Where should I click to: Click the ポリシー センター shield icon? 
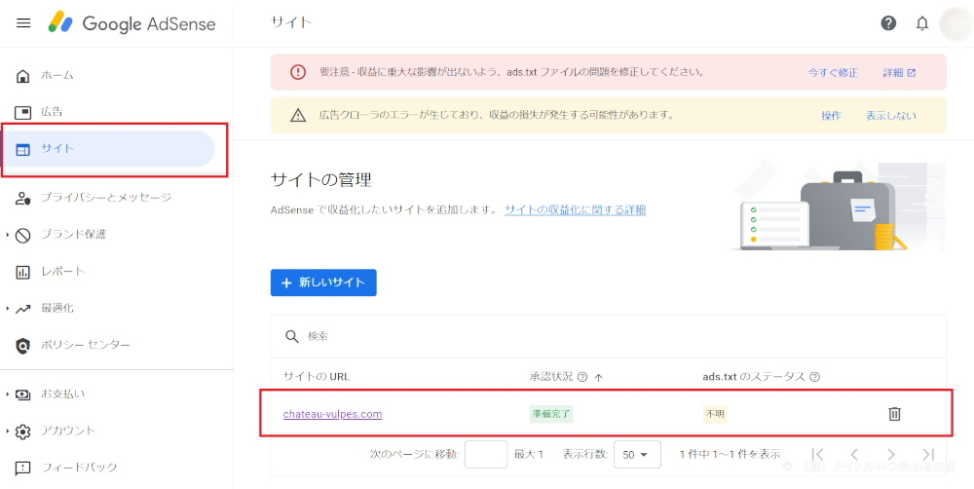tap(23, 346)
